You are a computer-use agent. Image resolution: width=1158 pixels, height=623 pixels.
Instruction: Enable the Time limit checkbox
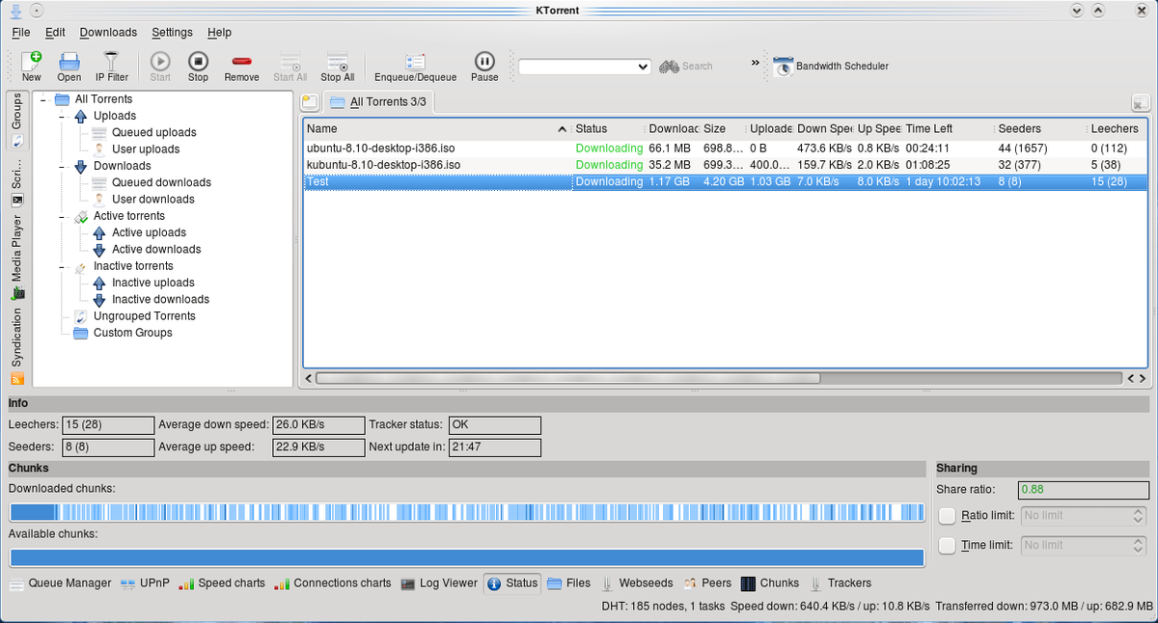coord(947,546)
